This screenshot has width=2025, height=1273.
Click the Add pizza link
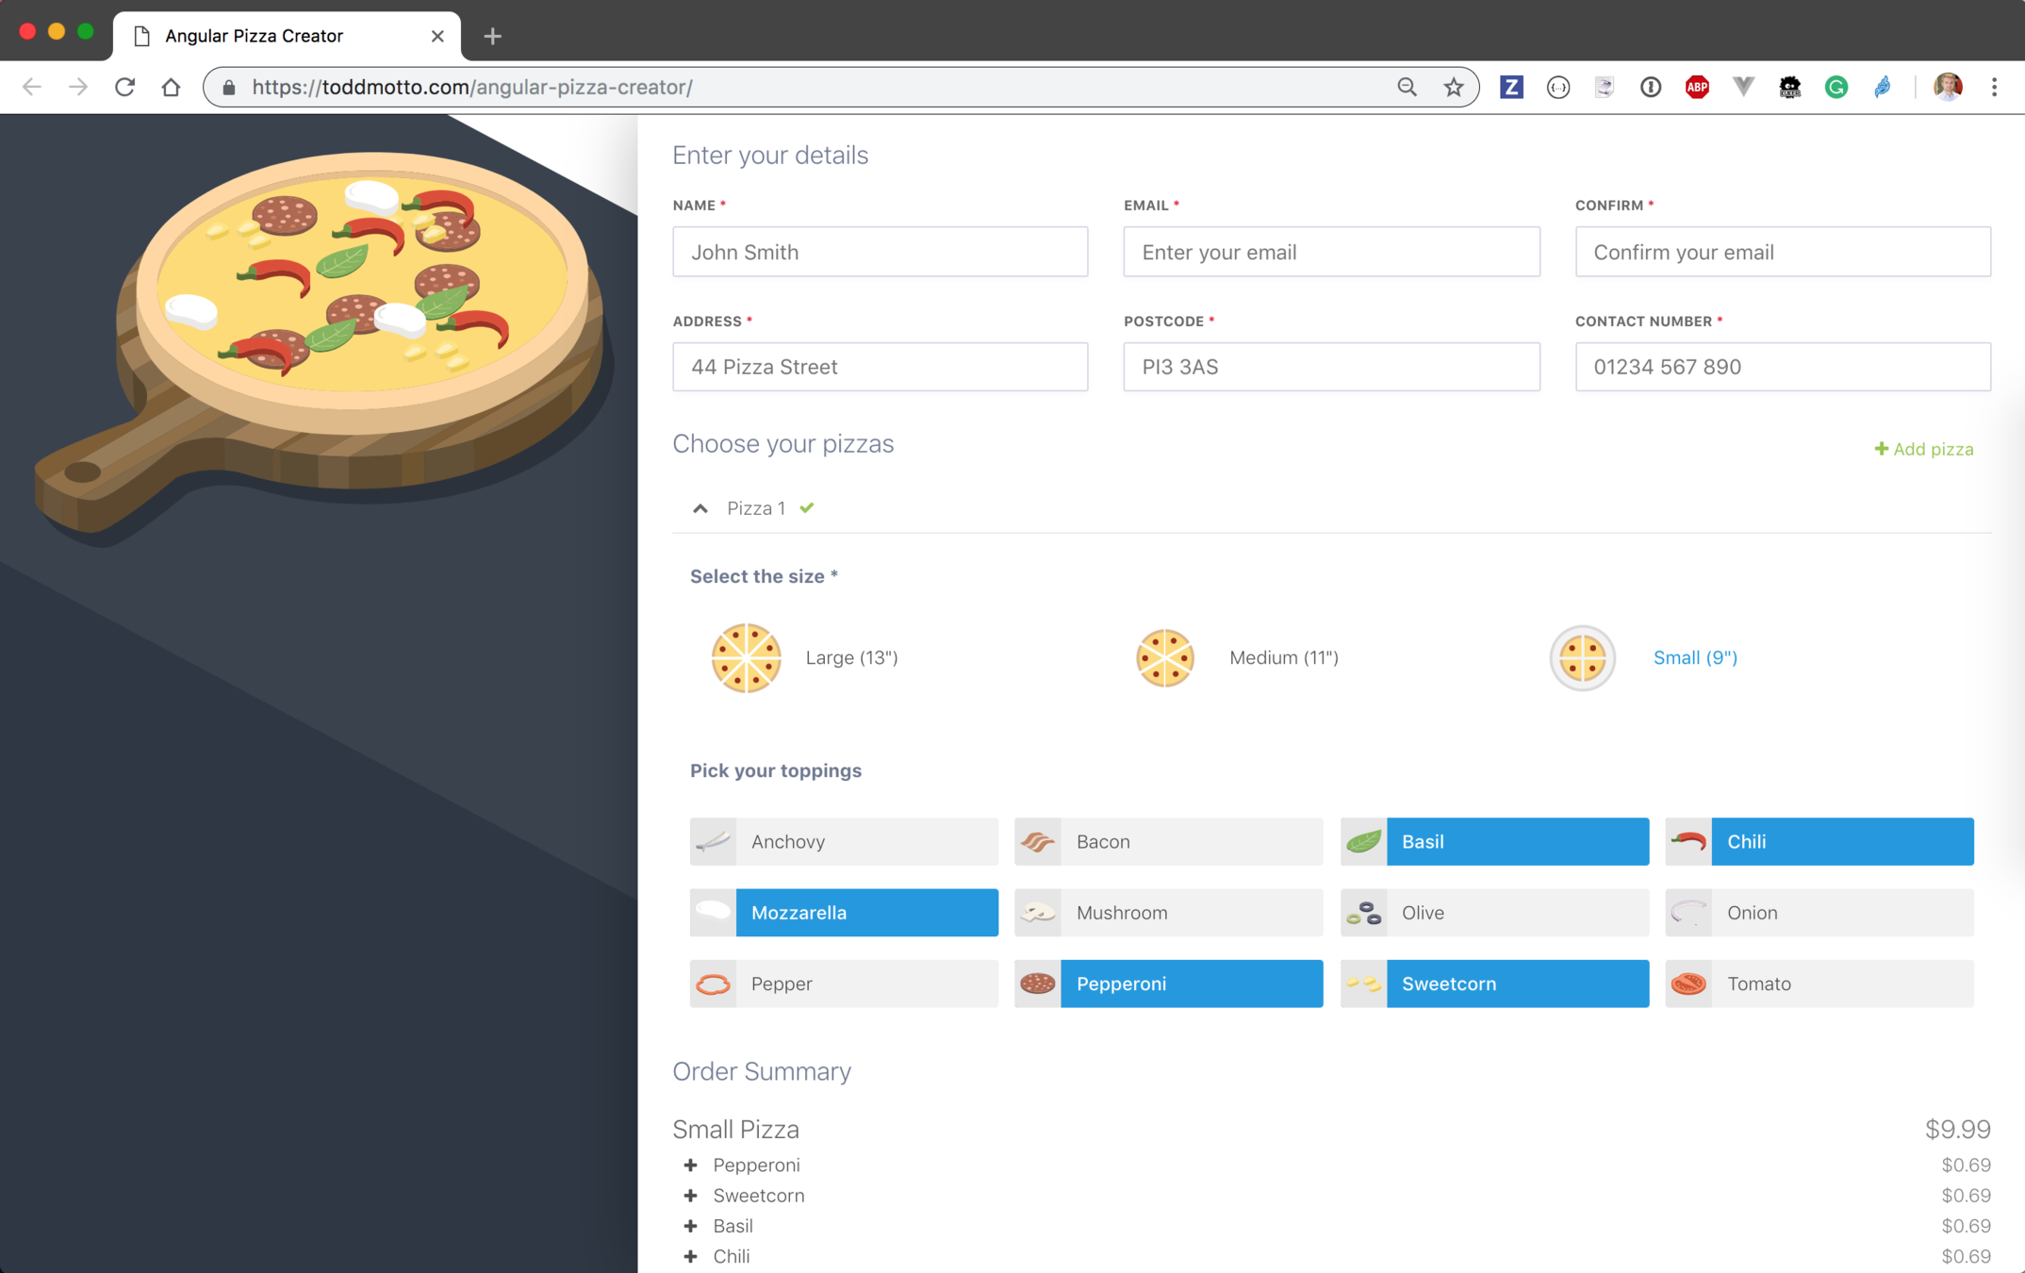pos(1923,449)
